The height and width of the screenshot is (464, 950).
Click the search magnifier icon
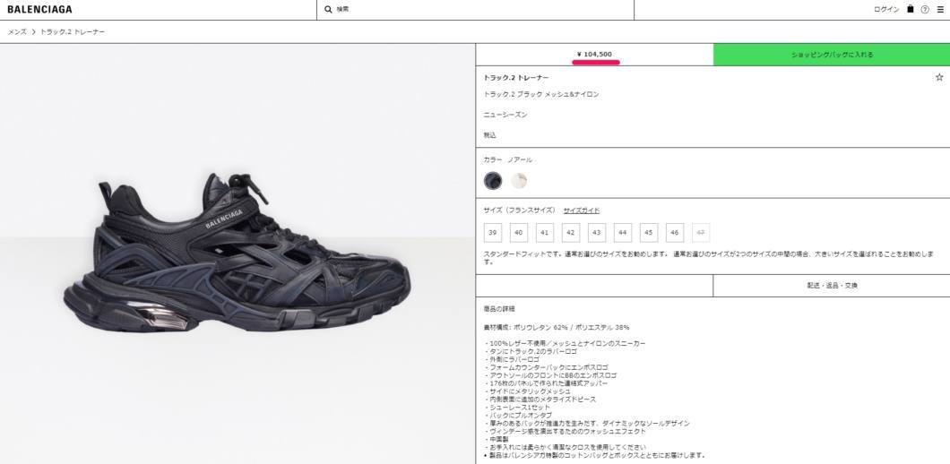click(328, 9)
